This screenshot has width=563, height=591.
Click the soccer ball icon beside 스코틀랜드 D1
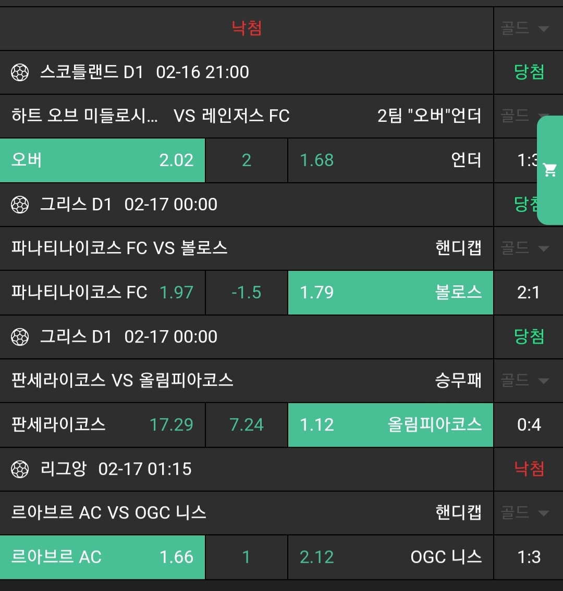point(20,72)
